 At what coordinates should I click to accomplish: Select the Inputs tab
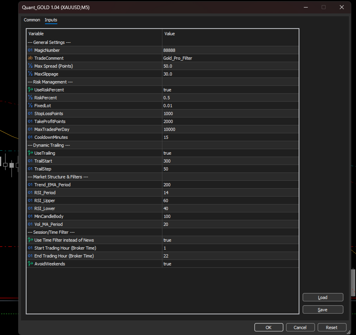51,20
